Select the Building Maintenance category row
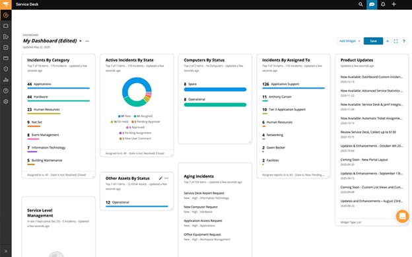Screen dimensions: 412x257 tap(58, 162)
